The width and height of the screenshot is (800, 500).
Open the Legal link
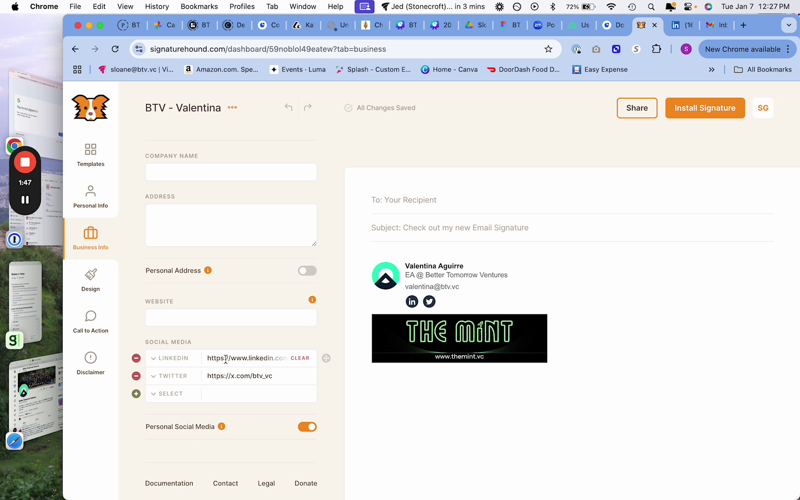[x=266, y=483]
